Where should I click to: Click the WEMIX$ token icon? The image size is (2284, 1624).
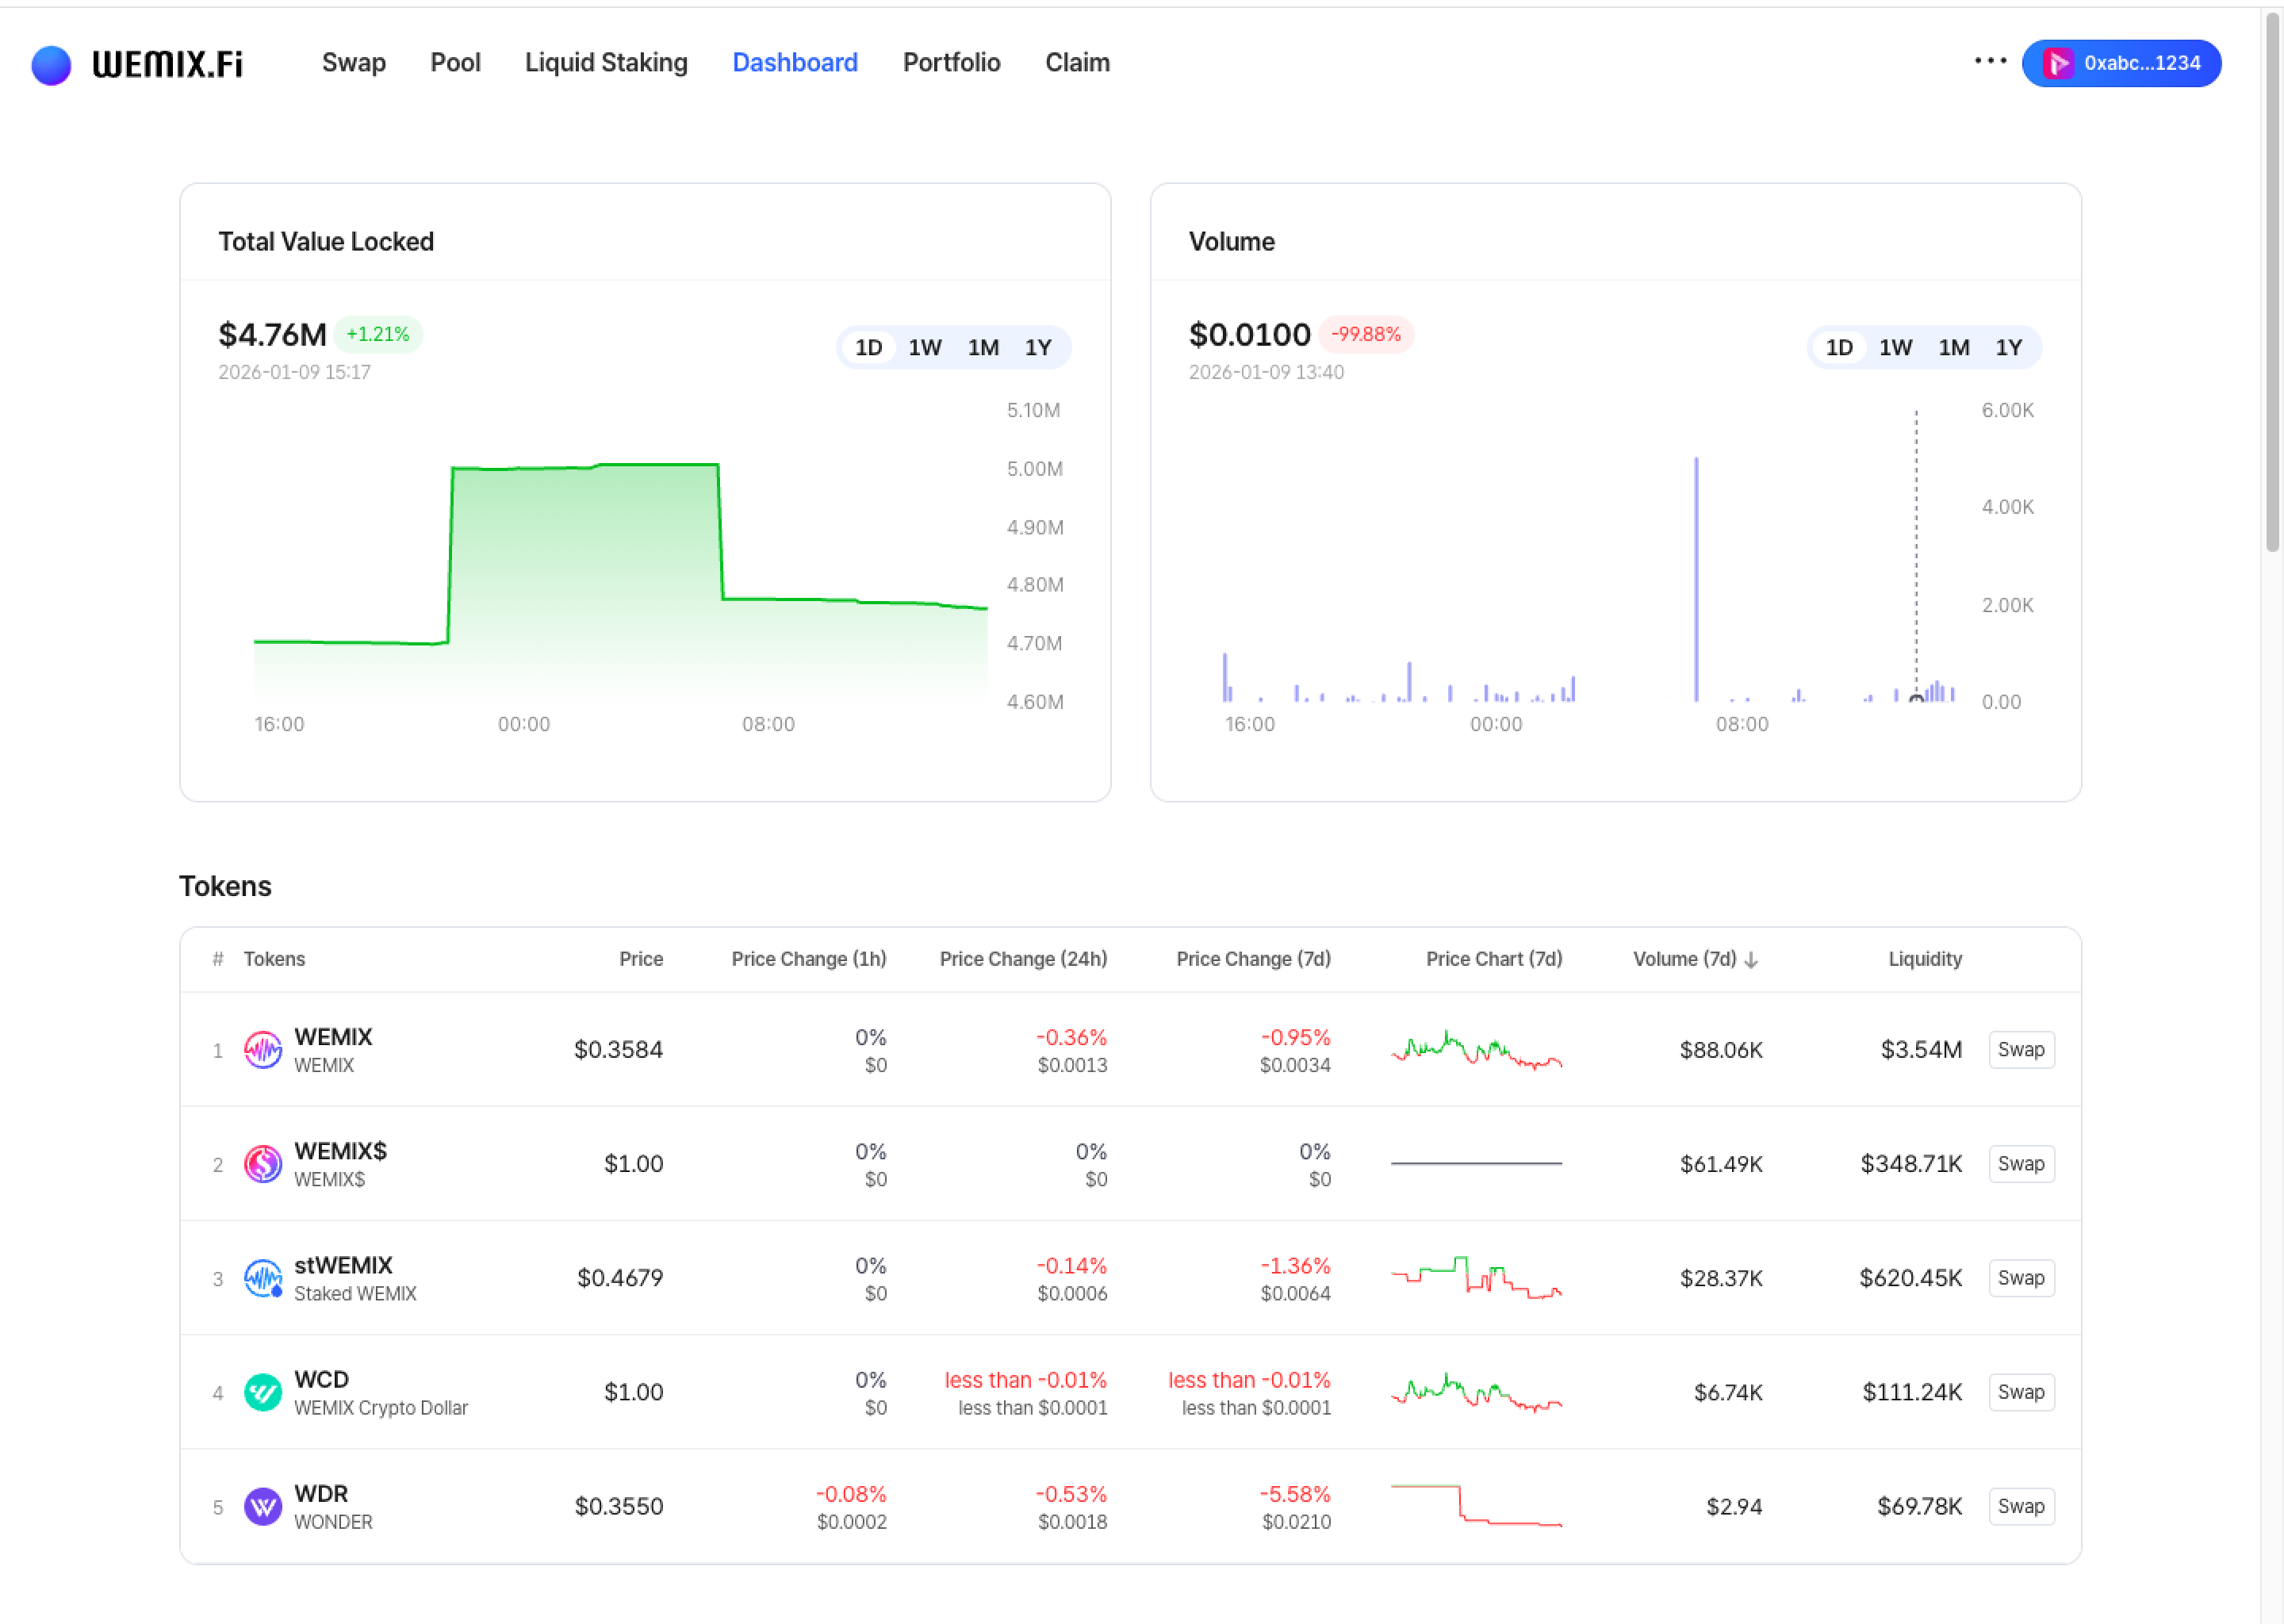pos(263,1164)
